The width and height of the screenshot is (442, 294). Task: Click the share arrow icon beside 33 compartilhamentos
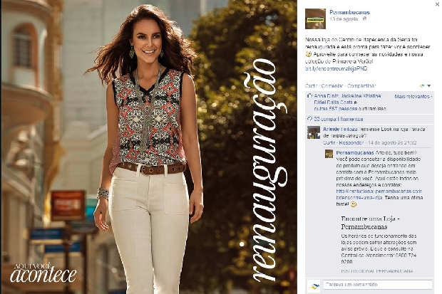(x=309, y=119)
